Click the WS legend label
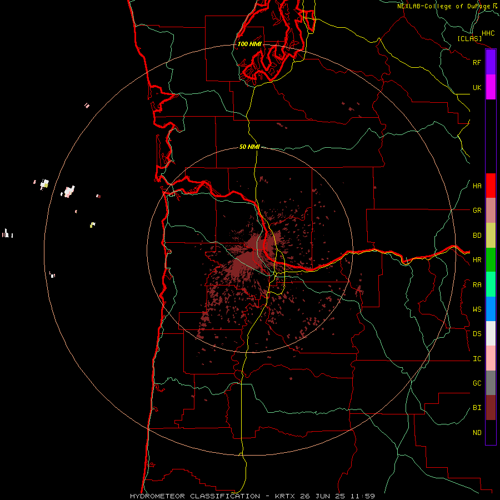Image resolution: width=500 pixels, height=500 pixels. 477,309
